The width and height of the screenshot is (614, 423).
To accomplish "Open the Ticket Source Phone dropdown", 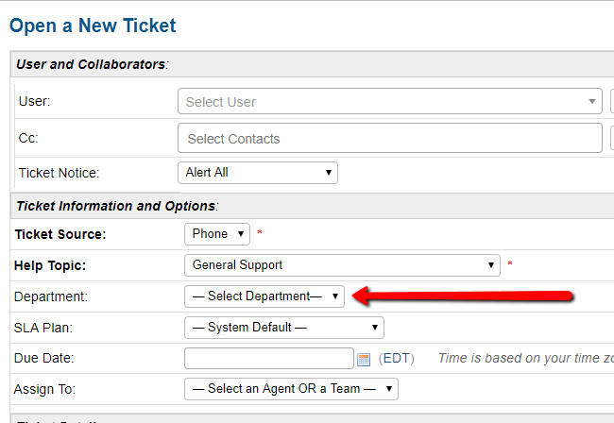I will tap(217, 233).
